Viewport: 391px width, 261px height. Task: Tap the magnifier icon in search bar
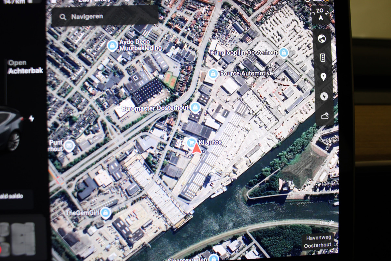point(63,17)
